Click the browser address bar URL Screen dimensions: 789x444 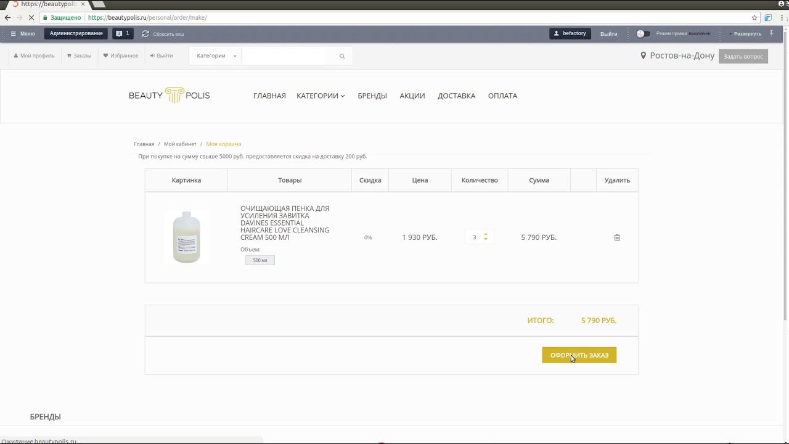click(147, 18)
